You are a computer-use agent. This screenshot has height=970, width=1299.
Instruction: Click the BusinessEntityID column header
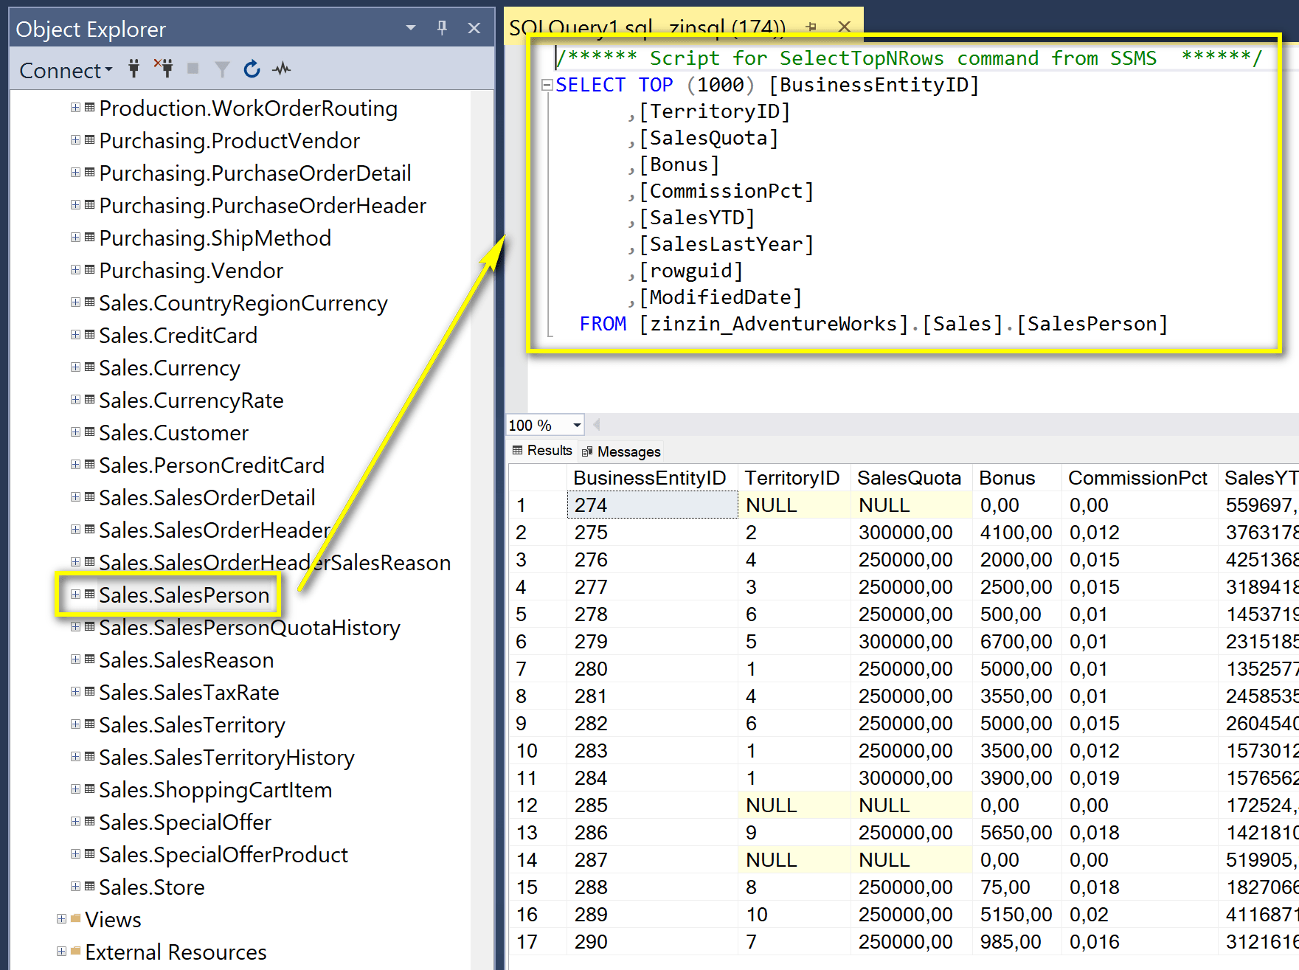point(653,478)
